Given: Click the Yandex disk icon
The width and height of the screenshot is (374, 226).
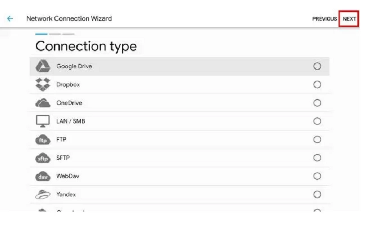Looking at the screenshot, I should coord(43,194).
